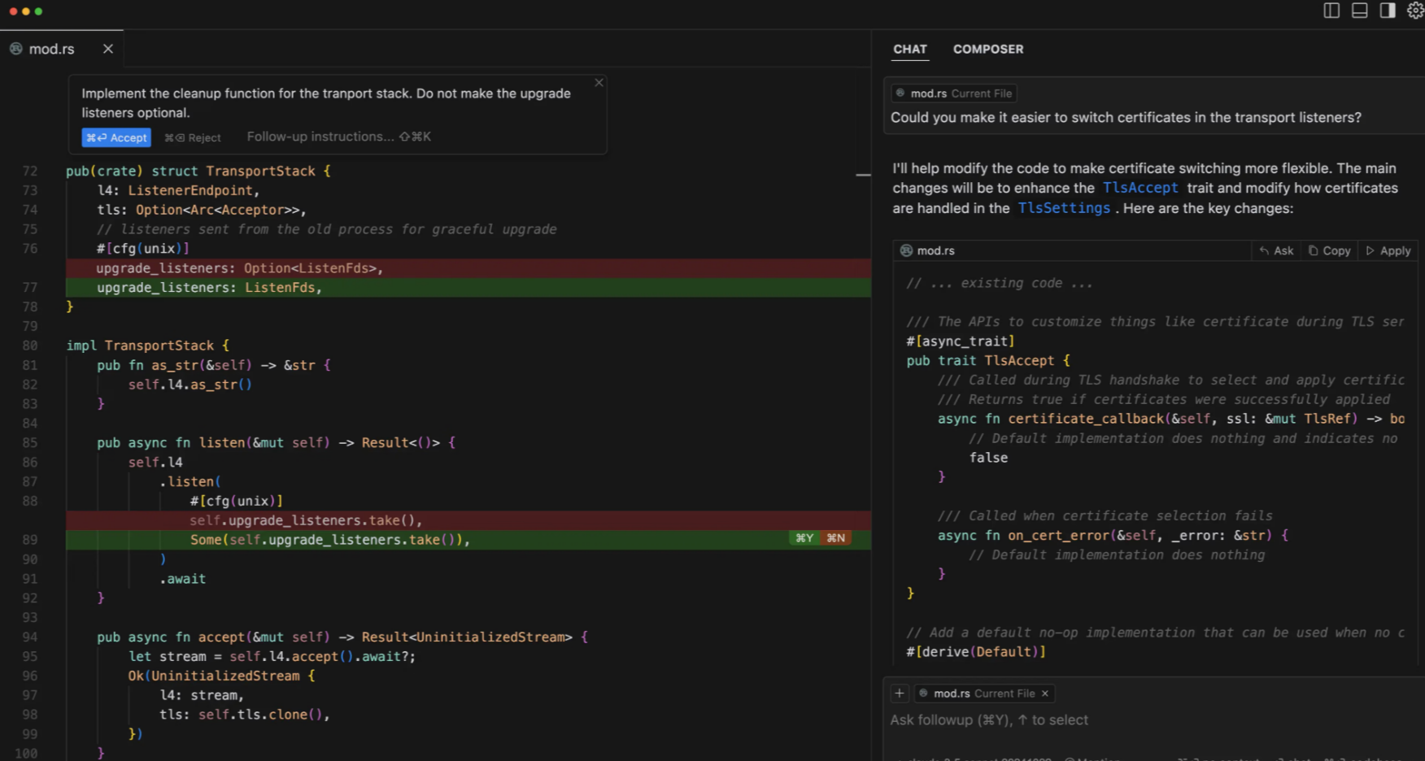
Task: Click the minimap change marker
Action: click(864, 175)
